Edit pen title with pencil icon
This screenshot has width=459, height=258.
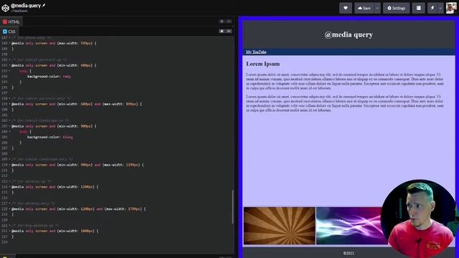coord(44,5)
